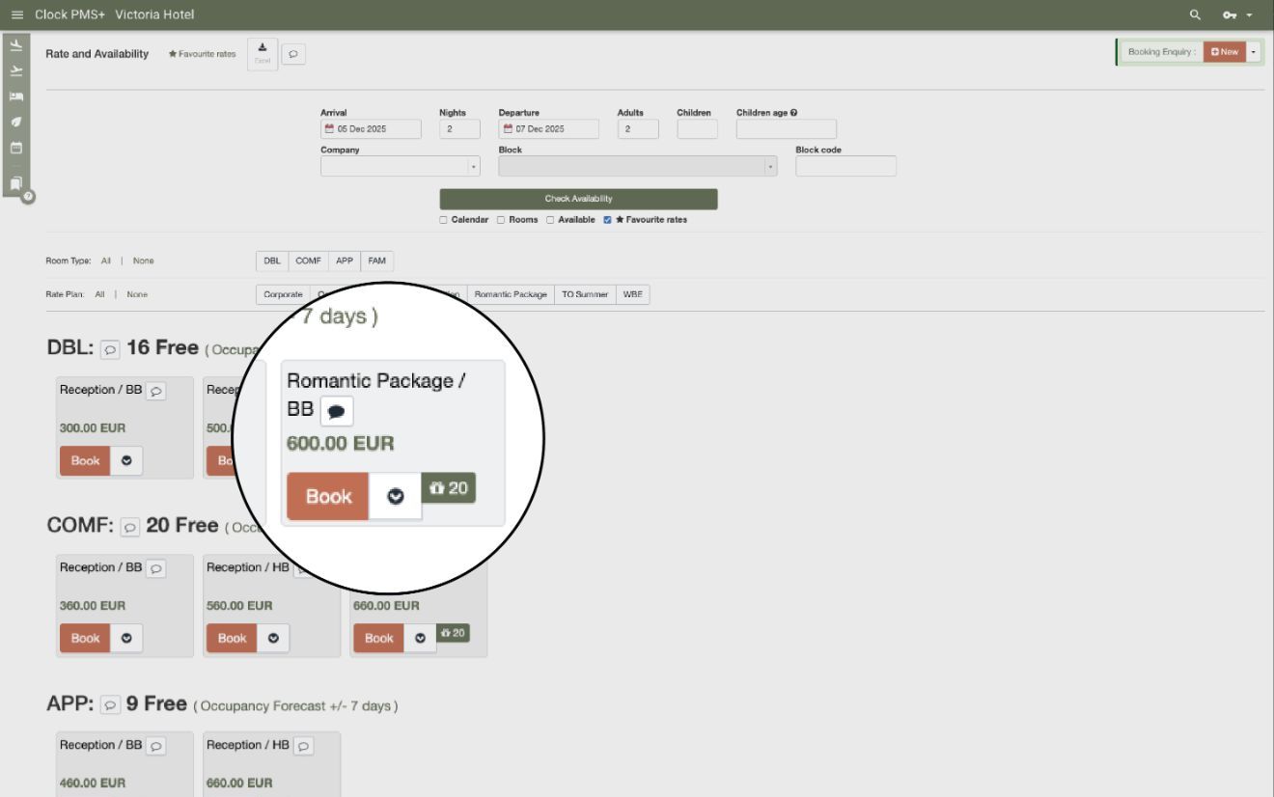This screenshot has width=1274, height=797.
Task: Filter room type by COMF
Action: (x=308, y=261)
